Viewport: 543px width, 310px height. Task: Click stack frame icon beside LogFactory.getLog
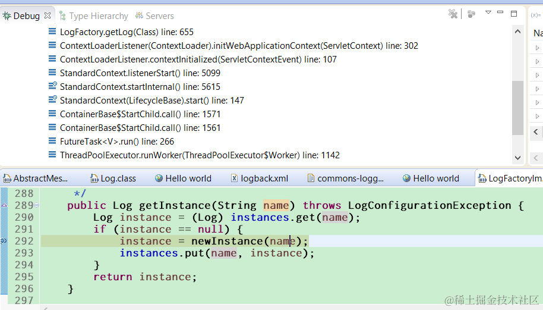pyautogui.click(x=52, y=32)
